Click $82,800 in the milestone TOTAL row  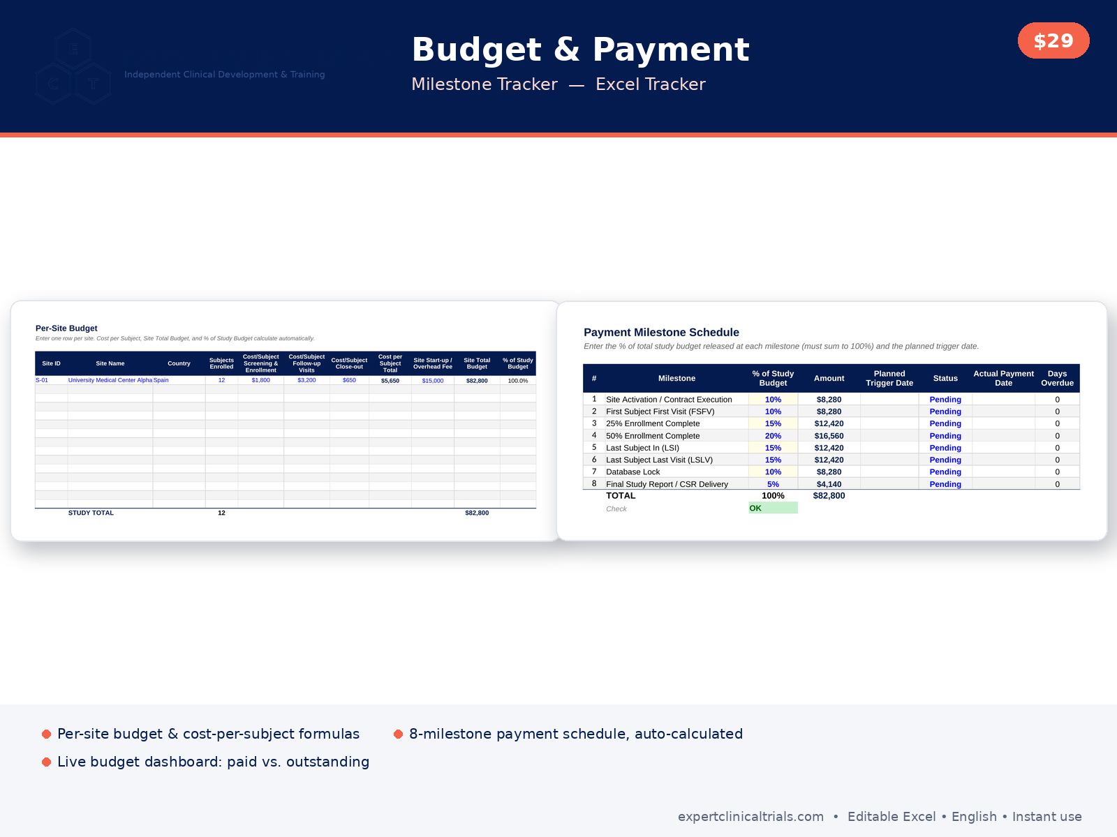pos(829,496)
